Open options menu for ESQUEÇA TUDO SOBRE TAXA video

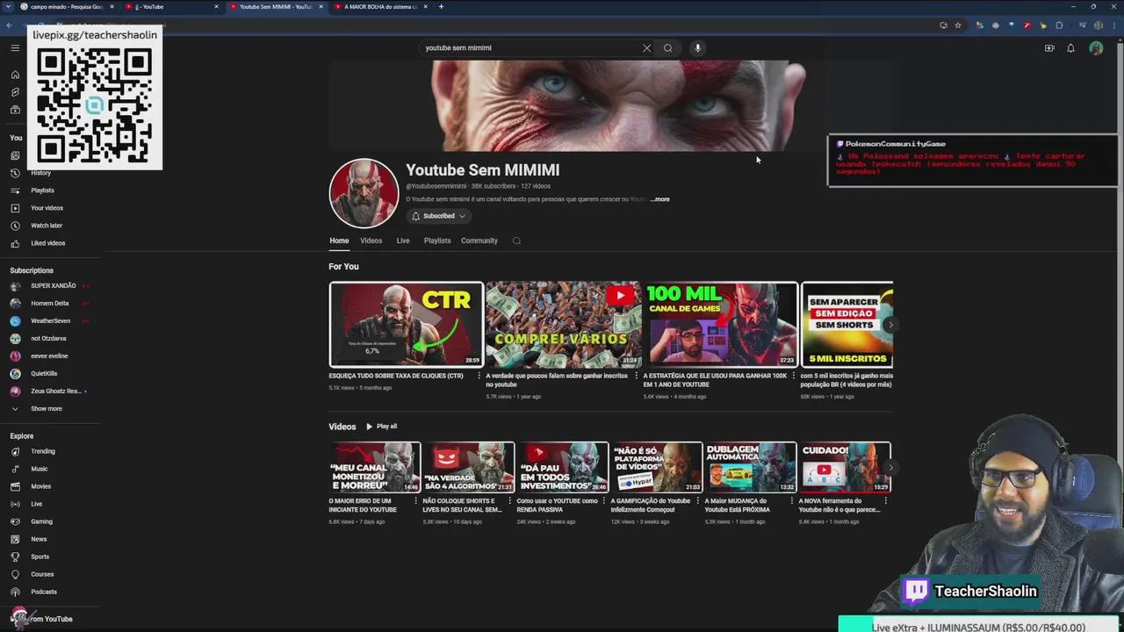[x=479, y=376]
